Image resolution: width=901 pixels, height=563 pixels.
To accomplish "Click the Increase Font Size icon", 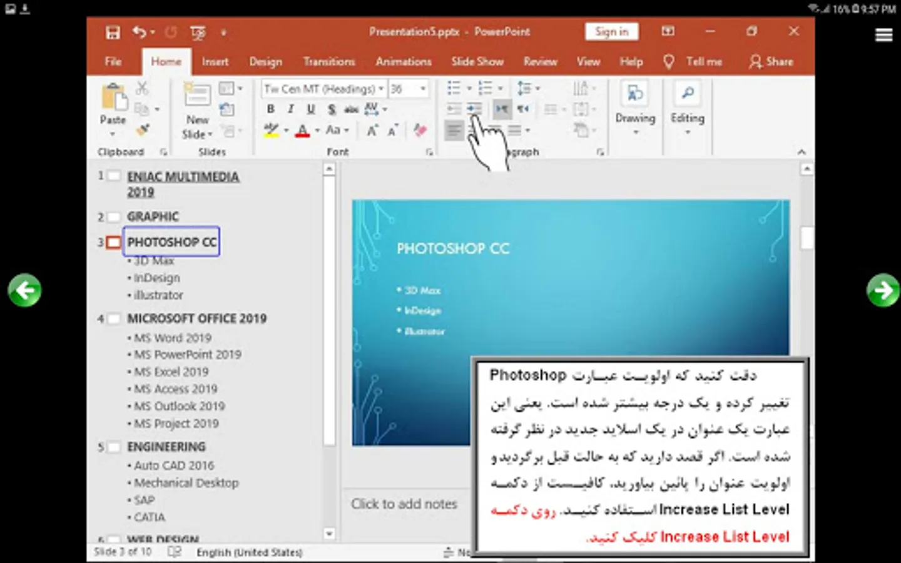I will (x=372, y=130).
